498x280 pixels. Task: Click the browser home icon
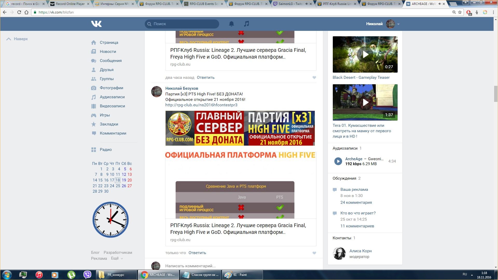tap(26, 12)
